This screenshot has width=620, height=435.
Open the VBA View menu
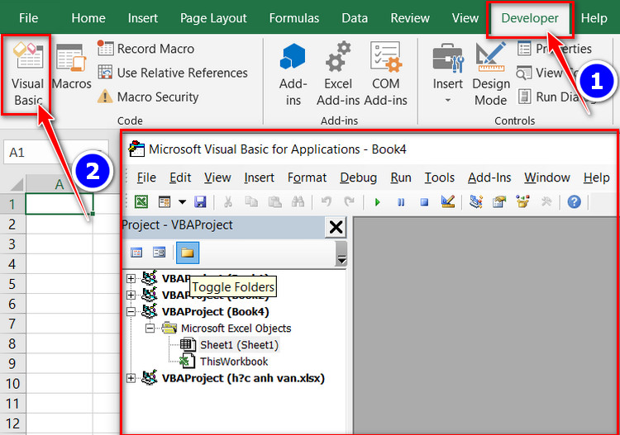tap(217, 177)
